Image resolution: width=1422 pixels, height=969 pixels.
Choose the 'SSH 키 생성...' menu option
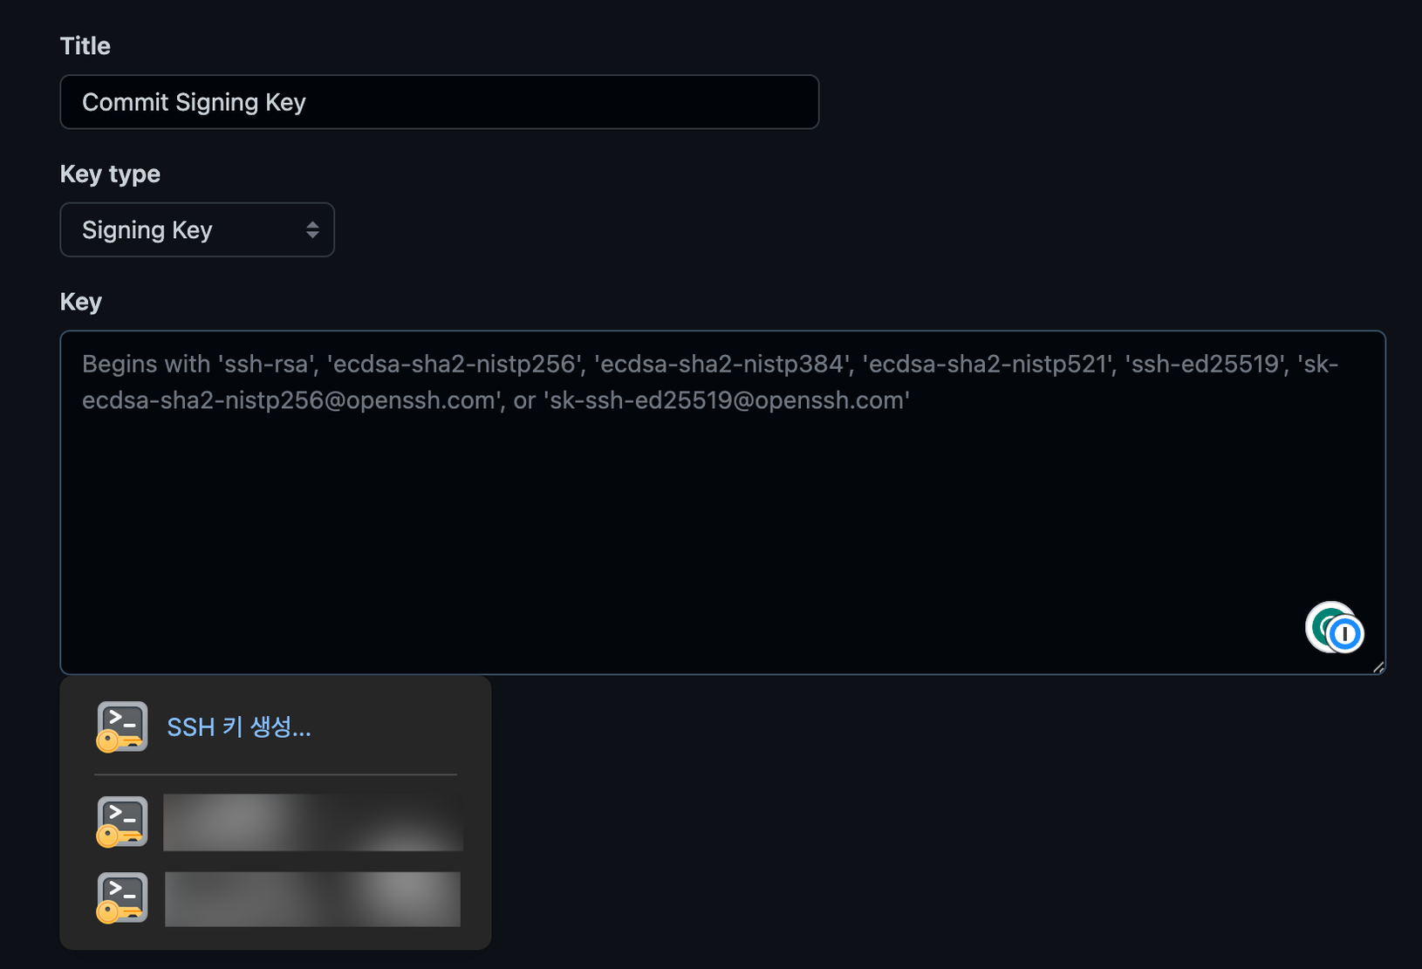(x=239, y=727)
